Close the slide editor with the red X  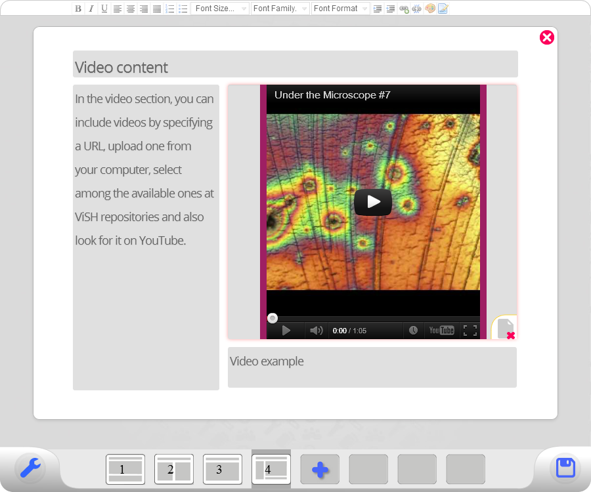pos(547,37)
